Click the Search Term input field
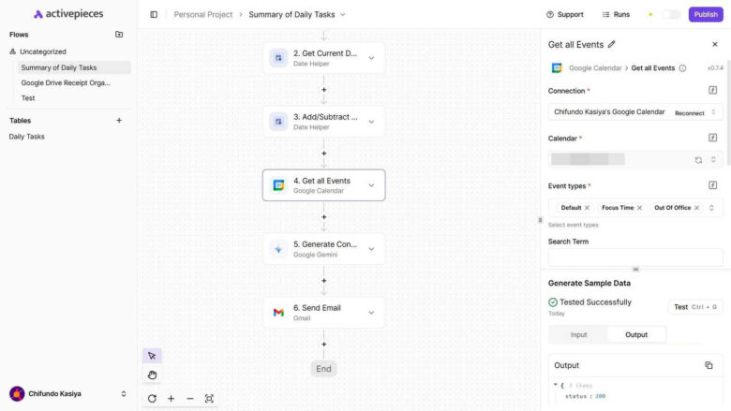The image size is (731, 411). pyautogui.click(x=635, y=257)
